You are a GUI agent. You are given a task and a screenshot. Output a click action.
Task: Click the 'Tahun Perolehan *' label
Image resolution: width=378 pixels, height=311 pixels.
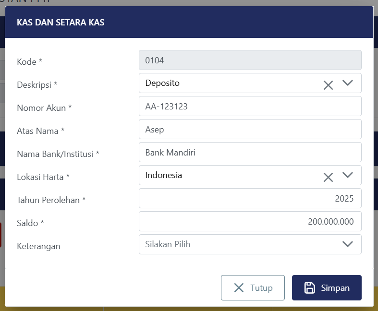coord(51,200)
